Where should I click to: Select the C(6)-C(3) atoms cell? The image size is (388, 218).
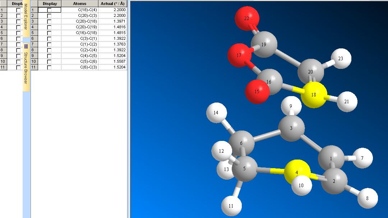click(x=80, y=67)
